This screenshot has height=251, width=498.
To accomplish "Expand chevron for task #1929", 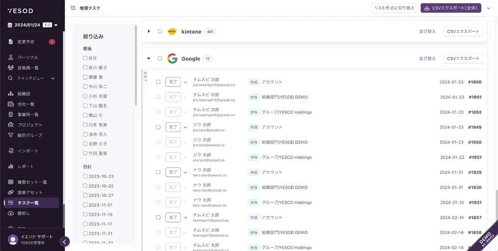I will click(x=186, y=173).
